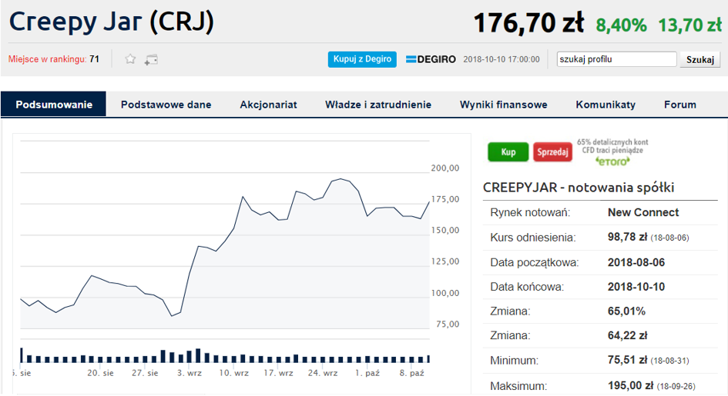This screenshot has height=396, width=728.
Task: Click the chart peak near 195 in late September
Action: [x=341, y=179]
